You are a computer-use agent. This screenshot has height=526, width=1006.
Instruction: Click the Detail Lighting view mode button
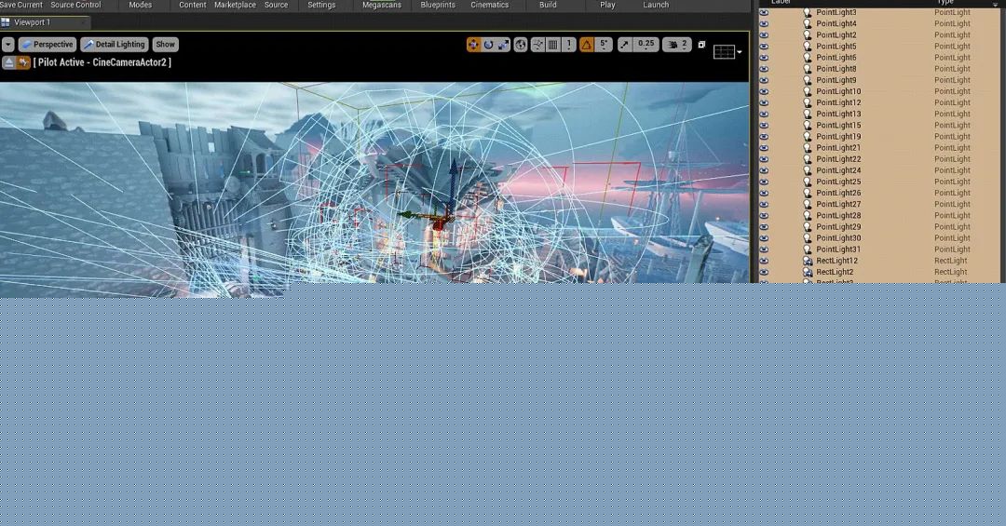pyautogui.click(x=115, y=45)
